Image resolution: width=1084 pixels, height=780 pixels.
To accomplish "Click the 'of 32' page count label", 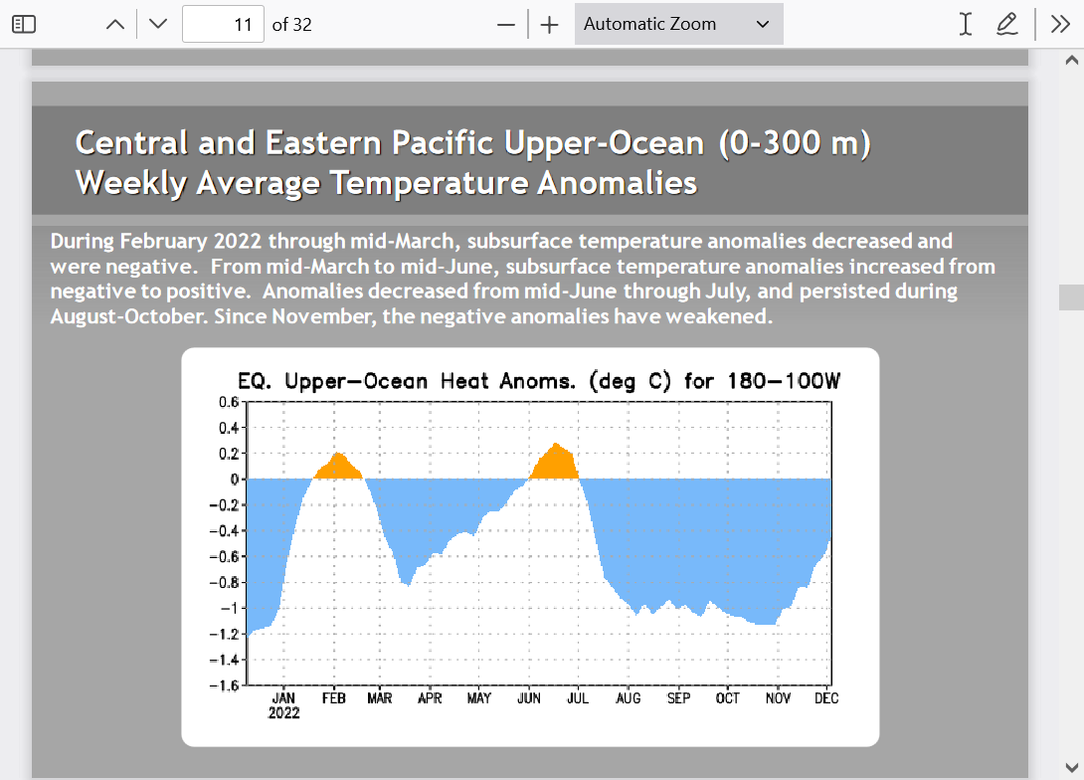I will pos(292,25).
